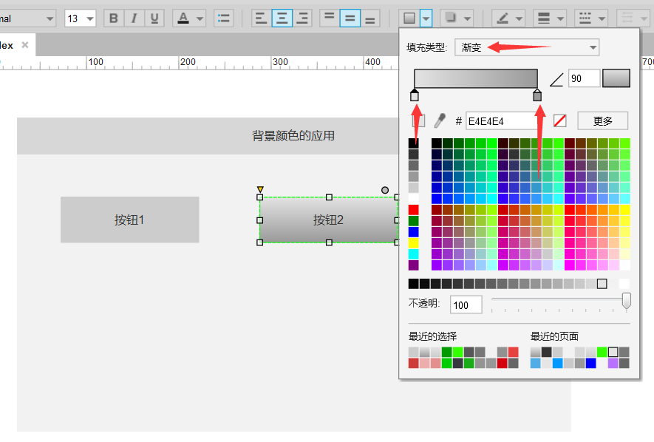Select blue in left color column

(x=413, y=232)
